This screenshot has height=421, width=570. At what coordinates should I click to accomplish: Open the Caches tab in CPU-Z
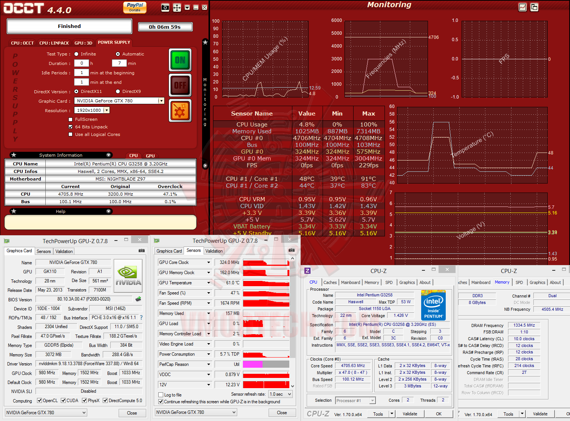[x=330, y=282]
